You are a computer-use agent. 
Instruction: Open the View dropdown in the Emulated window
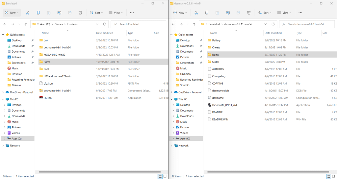[x=116, y=13]
